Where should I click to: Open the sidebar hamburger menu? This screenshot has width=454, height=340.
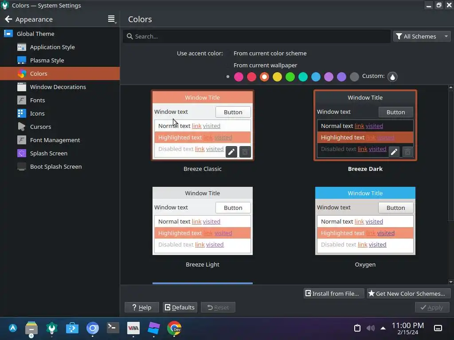pyautogui.click(x=111, y=19)
